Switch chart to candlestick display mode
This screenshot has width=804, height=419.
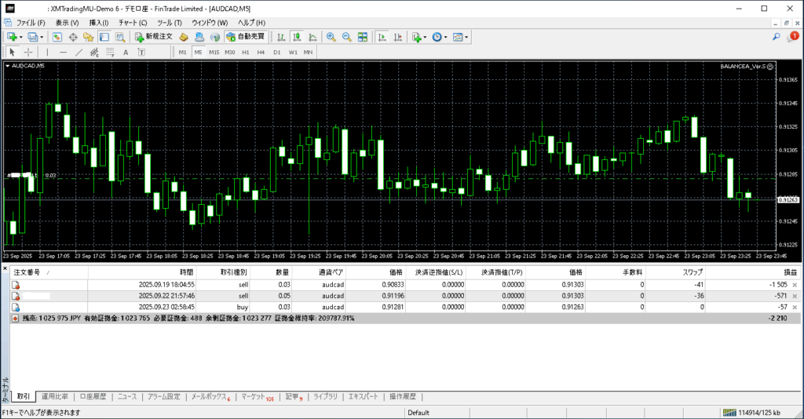(x=298, y=37)
